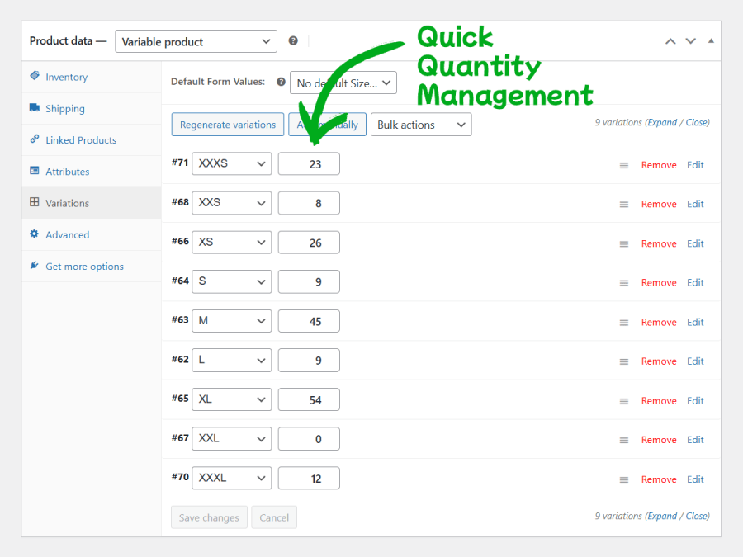The image size is (743, 557).
Task: Move the Product data panel down
Action: [x=691, y=41]
